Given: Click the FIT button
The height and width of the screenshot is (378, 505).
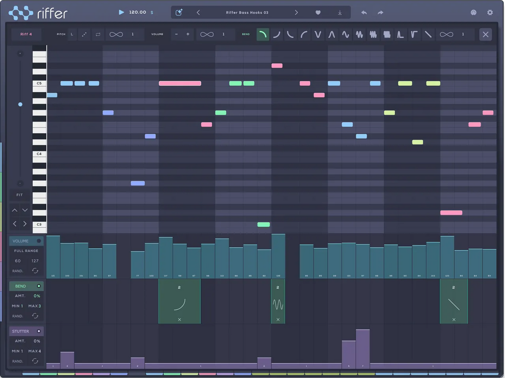Looking at the screenshot, I should pyautogui.click(x=20, y=195).
